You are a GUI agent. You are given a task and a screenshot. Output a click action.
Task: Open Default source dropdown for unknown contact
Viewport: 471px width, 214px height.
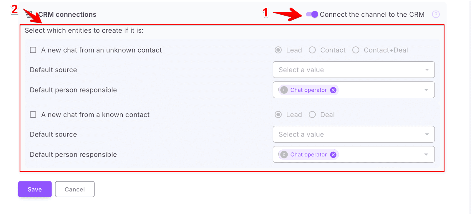[354, 70]
